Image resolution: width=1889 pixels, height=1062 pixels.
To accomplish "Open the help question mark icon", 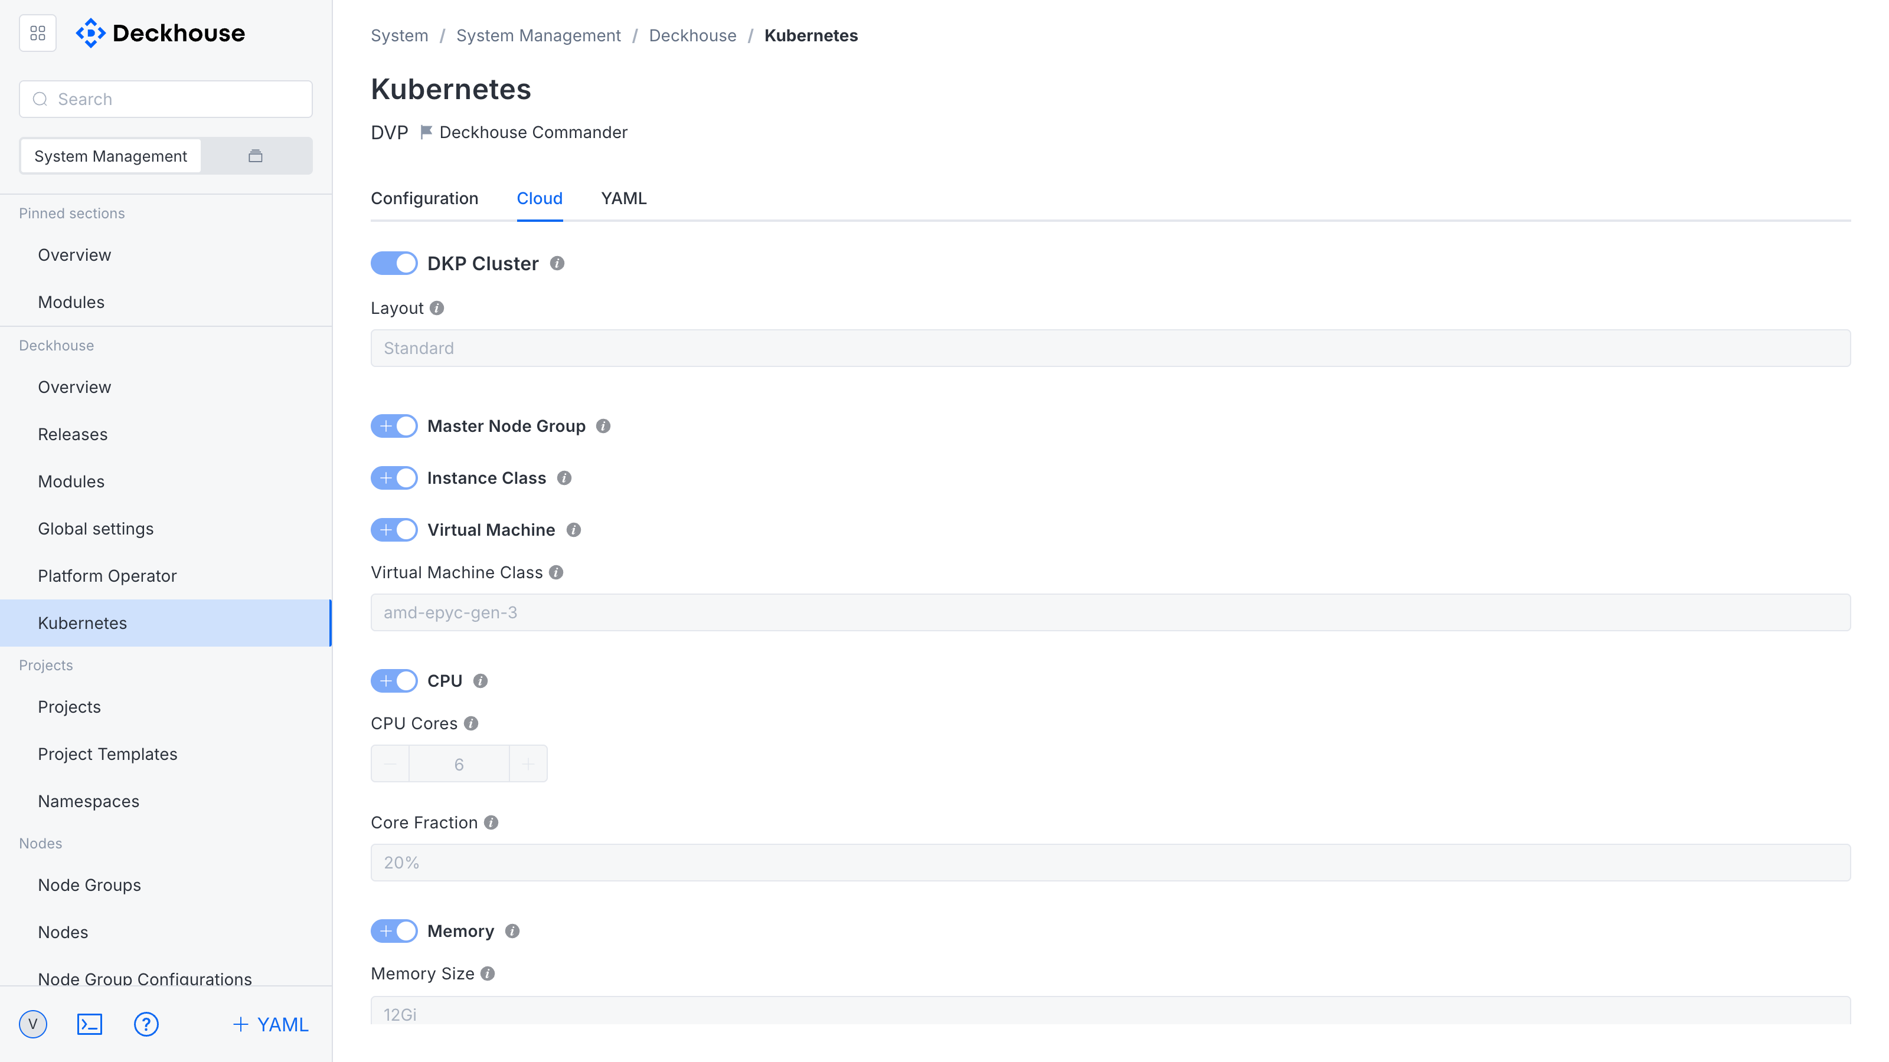I will [x=146, y=1024].
